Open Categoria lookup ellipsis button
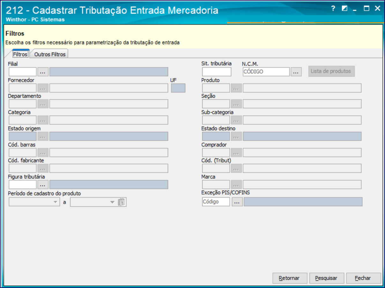The height and width of the screenshot is (288, 385). coord(43,120)
